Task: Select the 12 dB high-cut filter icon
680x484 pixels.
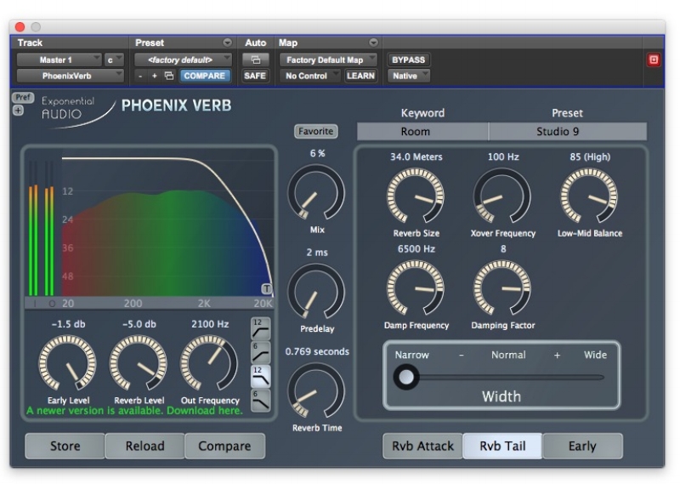Action: click(x=261, y=376)
